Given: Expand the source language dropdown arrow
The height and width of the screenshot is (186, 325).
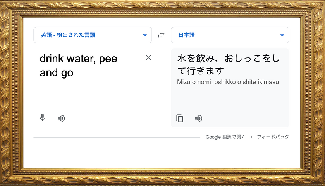Looking at the screenshot, I should (145, 35).
